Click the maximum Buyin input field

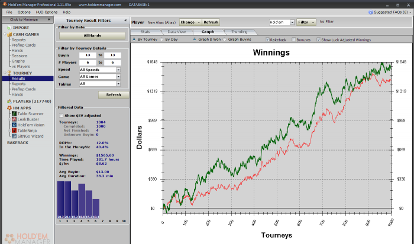click(x=112, y=55)
